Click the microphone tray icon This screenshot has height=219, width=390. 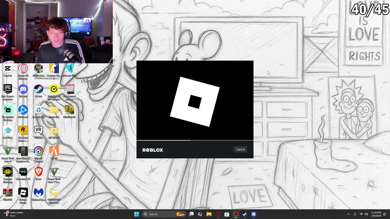[x=355, y=214]
